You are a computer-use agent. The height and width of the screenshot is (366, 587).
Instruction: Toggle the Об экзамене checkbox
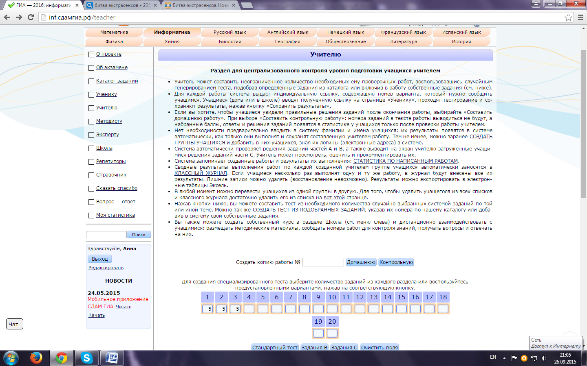tap(91, 68)
